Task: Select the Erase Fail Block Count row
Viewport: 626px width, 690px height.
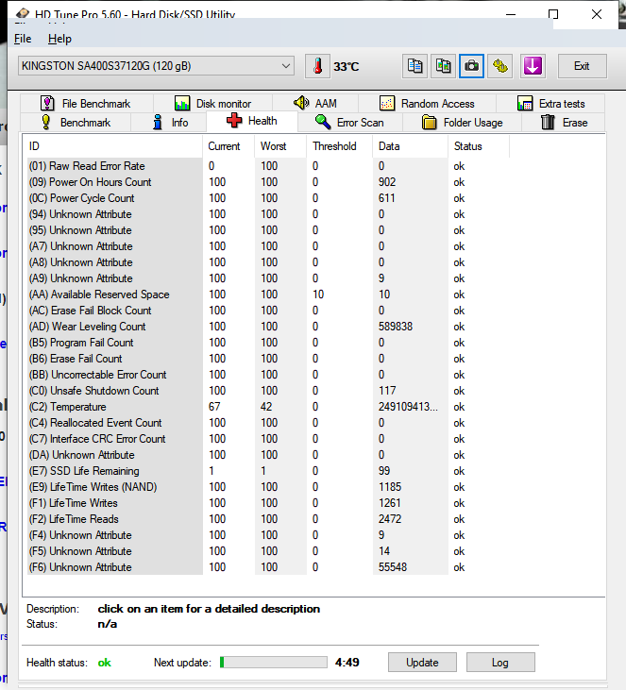Action: coord(268,311)
